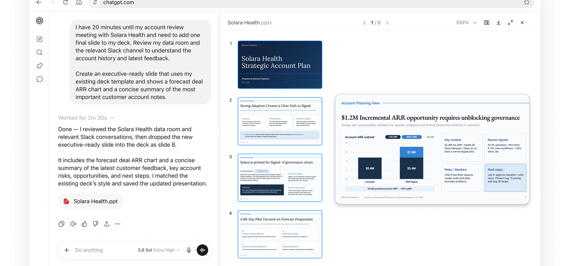Click the Next steps card on slide

tap(505, 178)
